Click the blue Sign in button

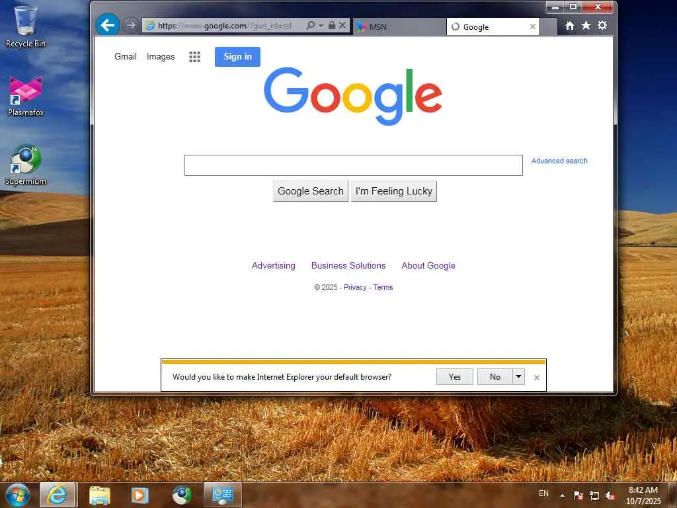tap(237, 57)
